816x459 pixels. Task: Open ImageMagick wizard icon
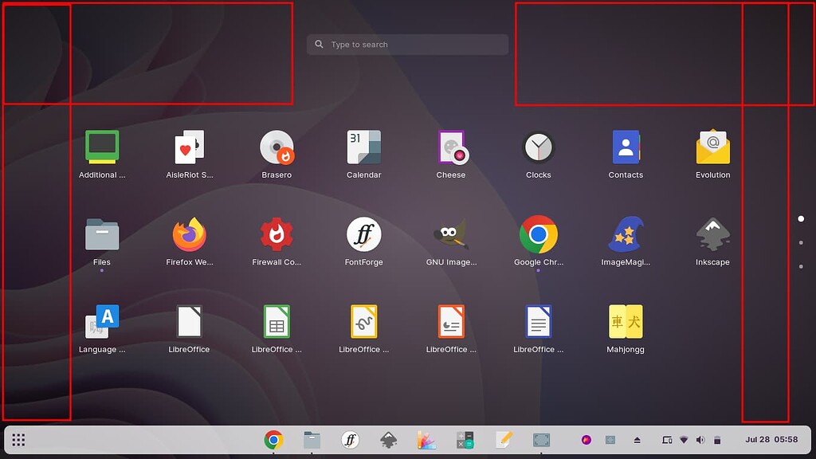point(626,235)
